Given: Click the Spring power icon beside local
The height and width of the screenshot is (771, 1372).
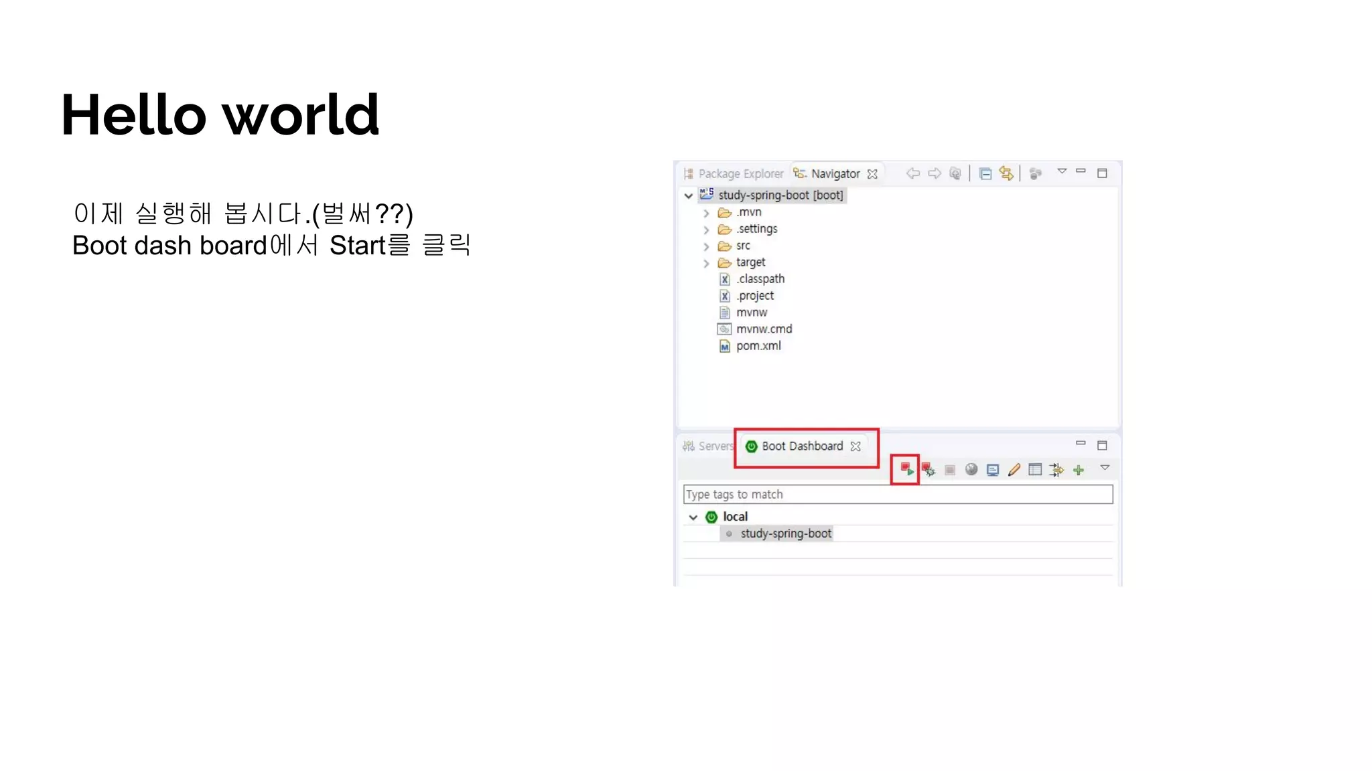Looking at the screenshot, I should 711,517.
